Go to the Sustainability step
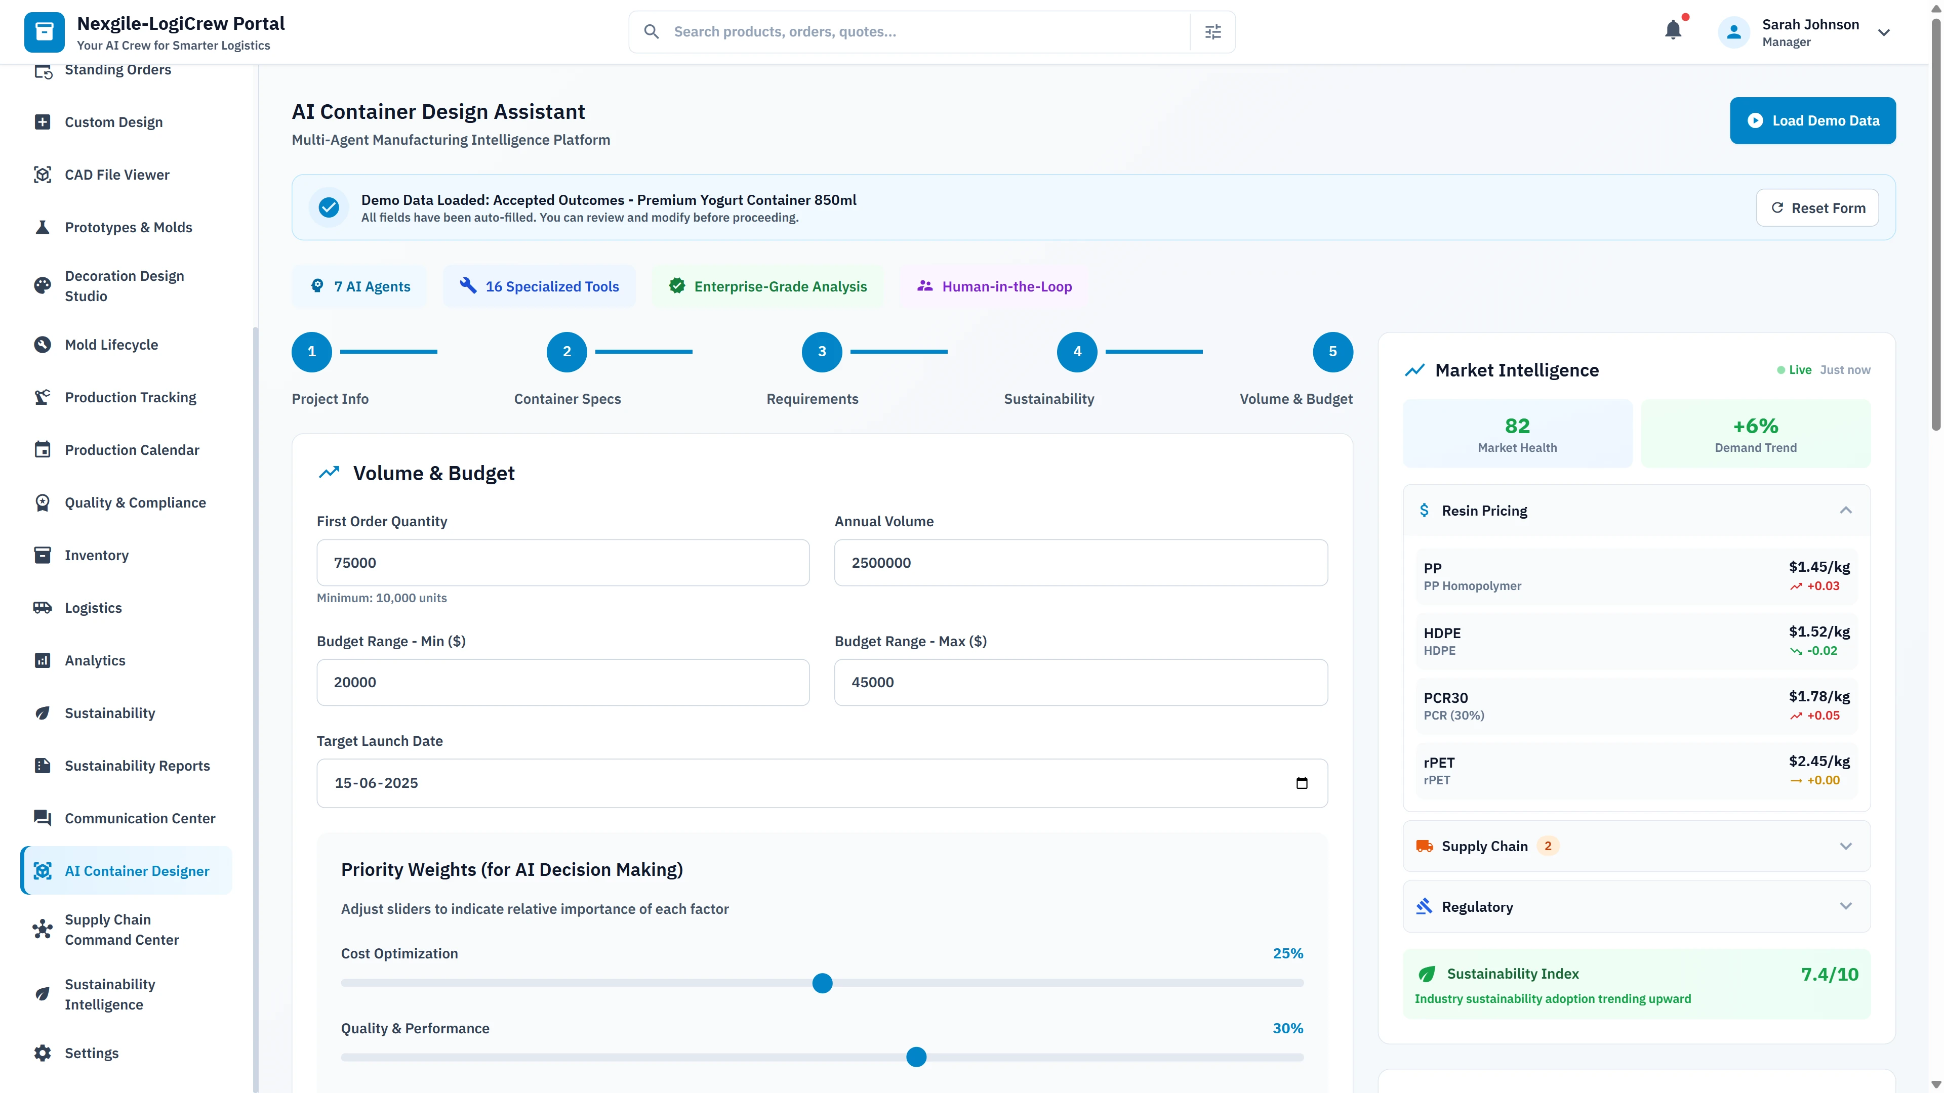The width and height of the screenshot is (1944, 1093). pos(1077,352)
